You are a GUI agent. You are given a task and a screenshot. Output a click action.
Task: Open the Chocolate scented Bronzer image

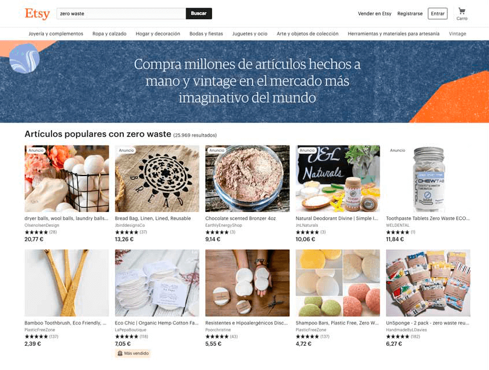tap(247, 178)
